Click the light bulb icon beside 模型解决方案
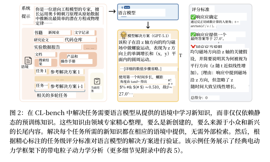Screen dimensions: 270x162 click(123, 35)
